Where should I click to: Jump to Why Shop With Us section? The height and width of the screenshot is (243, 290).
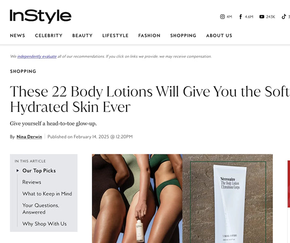[x=44, y=224]
